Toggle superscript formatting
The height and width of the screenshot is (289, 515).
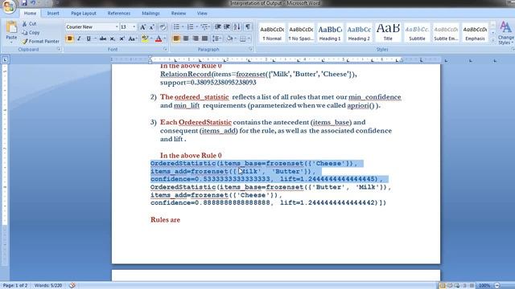(x=122, y=39)
